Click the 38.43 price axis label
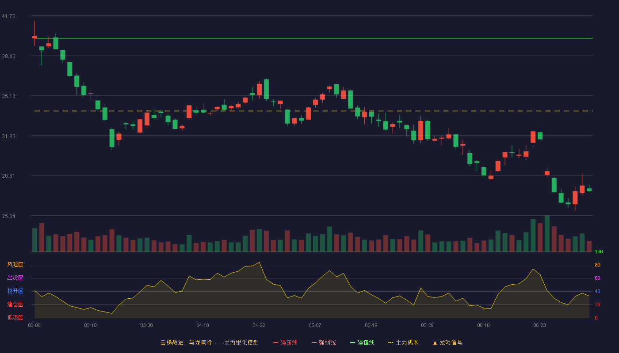 pyautogui.click(x=8, y=56)
